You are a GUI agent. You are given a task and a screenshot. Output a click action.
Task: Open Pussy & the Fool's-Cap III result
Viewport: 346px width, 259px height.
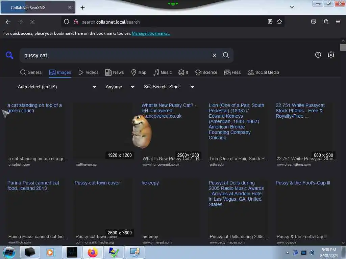(303, 183)
